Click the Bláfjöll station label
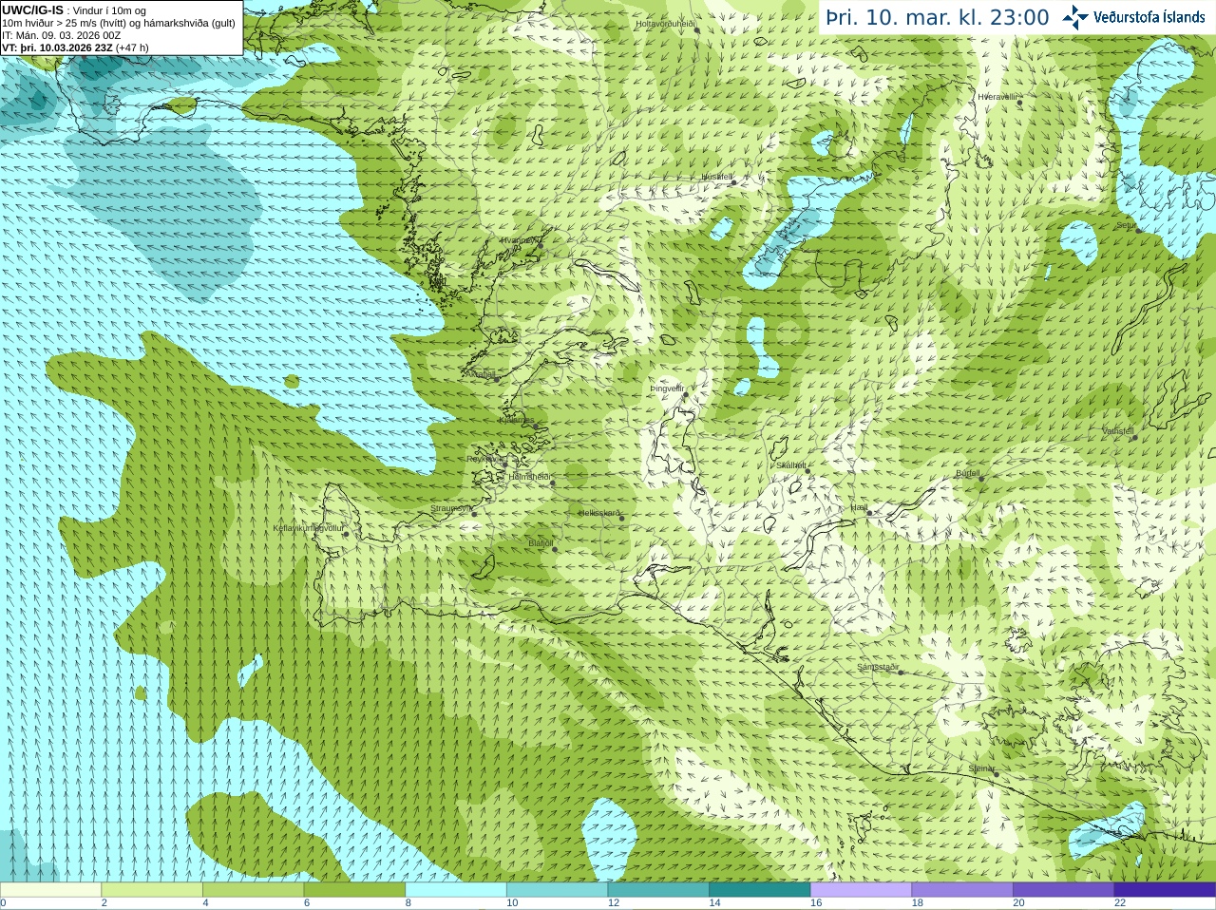1216x910 pixels. [541, 543]
